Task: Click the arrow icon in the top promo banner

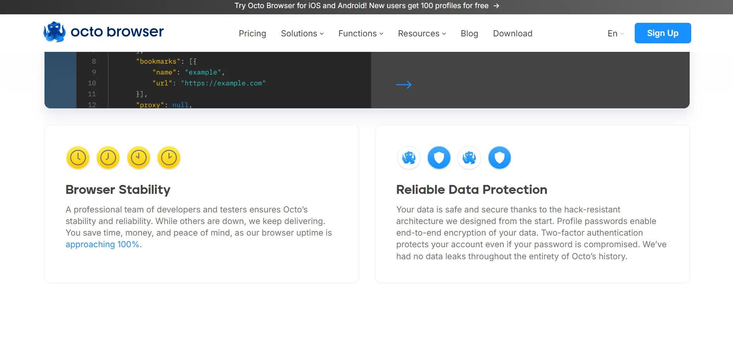Action: (x=497, y=6)
